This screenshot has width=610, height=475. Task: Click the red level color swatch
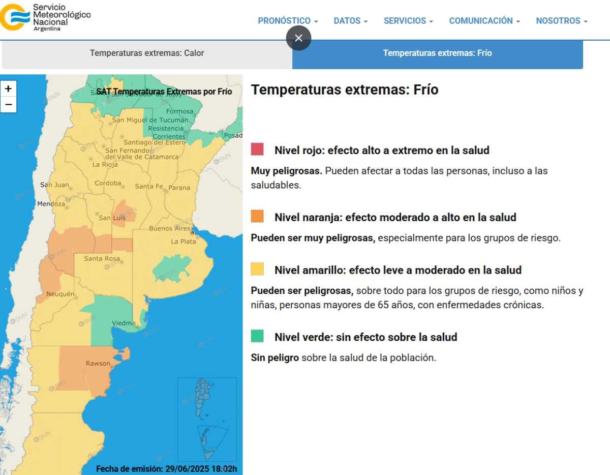coord(257,150)
